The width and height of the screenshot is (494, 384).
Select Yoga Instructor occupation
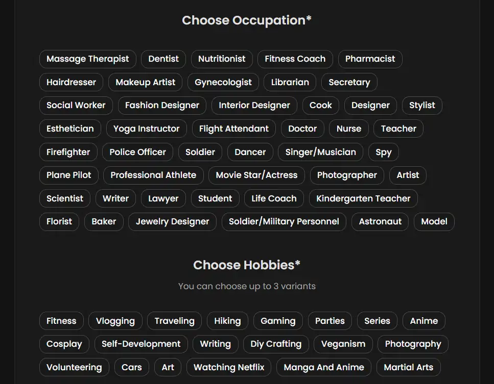146,129
